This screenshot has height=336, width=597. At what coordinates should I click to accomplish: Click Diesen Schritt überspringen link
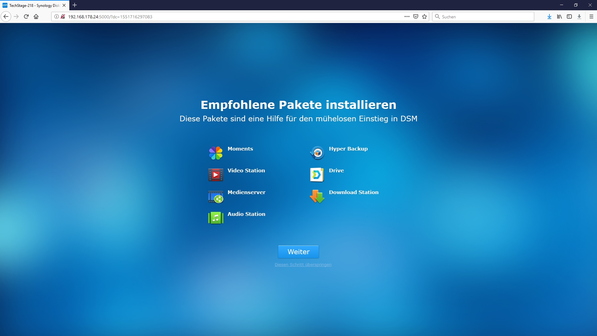coord(303,265)
